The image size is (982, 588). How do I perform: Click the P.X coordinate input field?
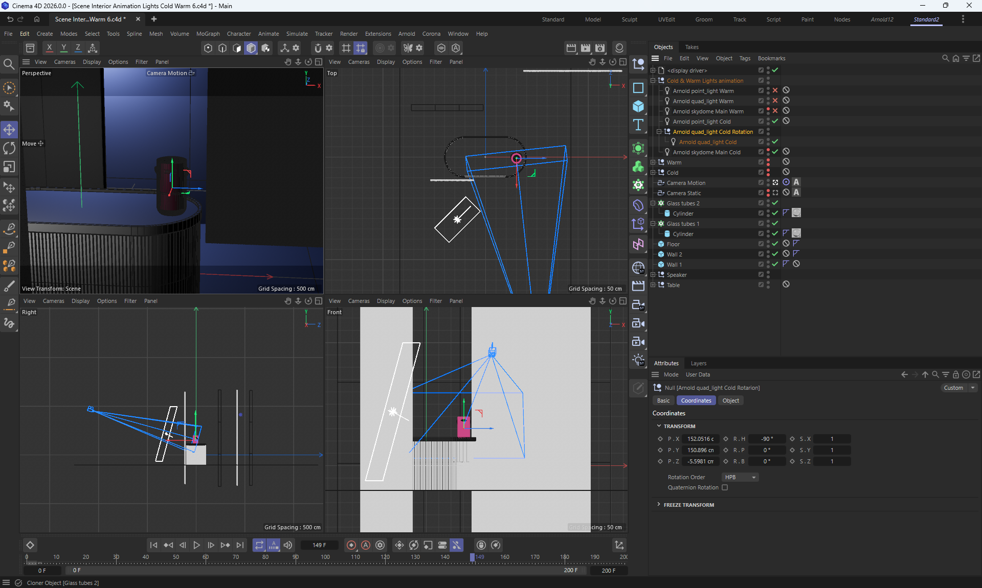tap(700, 439)
